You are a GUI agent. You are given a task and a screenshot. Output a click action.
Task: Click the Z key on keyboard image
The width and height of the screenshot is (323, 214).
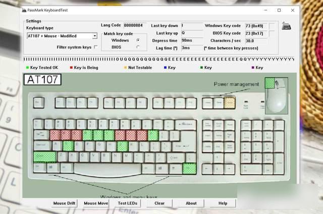(63, 157)
